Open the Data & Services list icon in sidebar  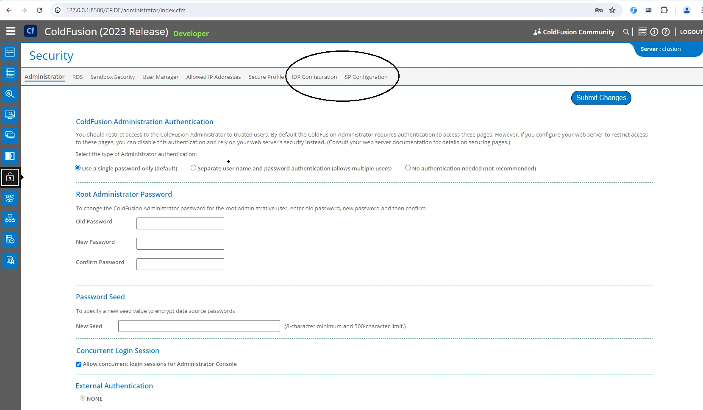10,73
